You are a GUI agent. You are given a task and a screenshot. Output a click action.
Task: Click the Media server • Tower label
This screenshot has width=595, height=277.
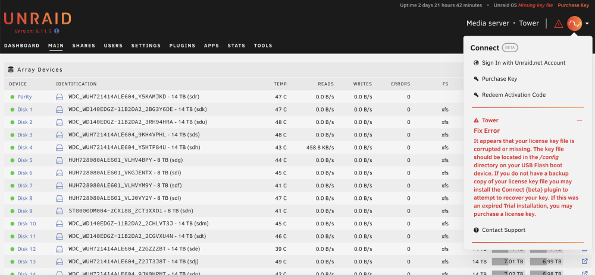coord(503,24)
